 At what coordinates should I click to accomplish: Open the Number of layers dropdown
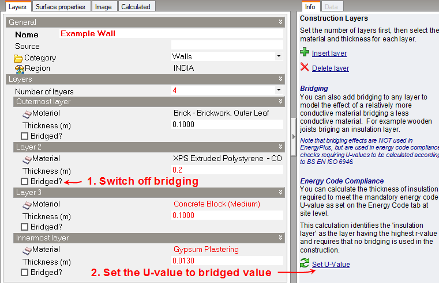[279, 91]
